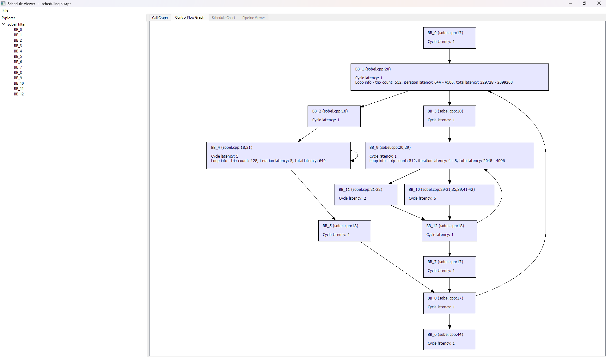Select BB_10 in the Explorer tree
The height and width of the screenshot is (357, 606).
19,83
